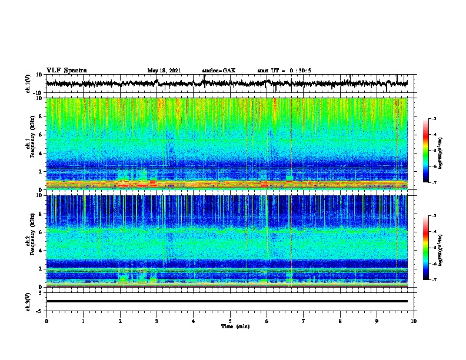Click the "ch.1(V)" waveform axis label
The height and width of the screenshot is (360, 466).
[x=28, y=84]
